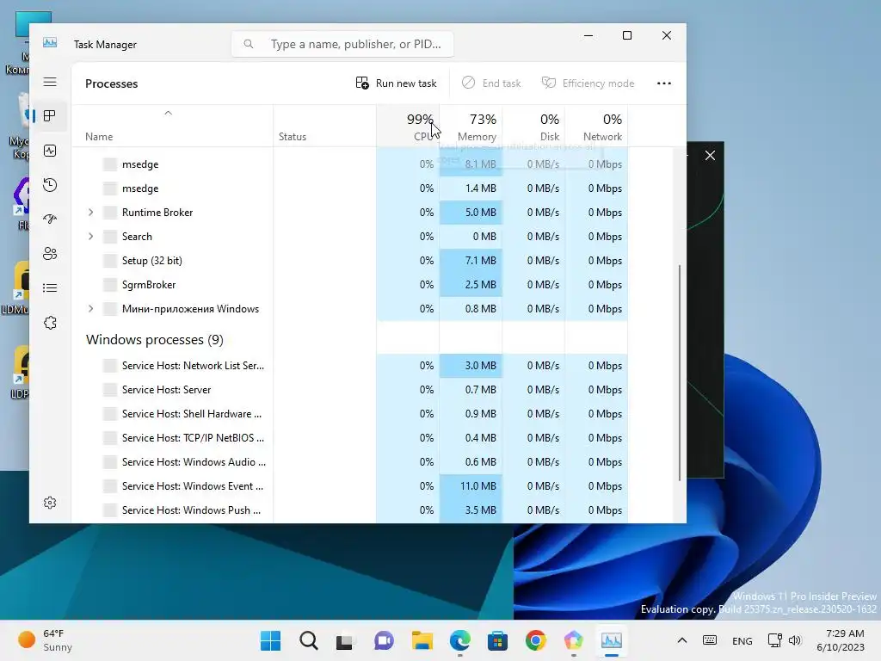Click the Run new task button
This screenshot has width=881, height=661.
click(396, 83)
